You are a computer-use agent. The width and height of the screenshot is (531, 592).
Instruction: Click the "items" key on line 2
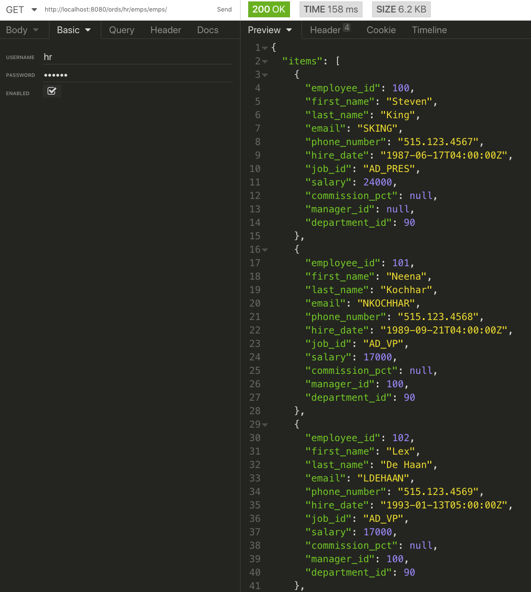(x=302, y=61)
